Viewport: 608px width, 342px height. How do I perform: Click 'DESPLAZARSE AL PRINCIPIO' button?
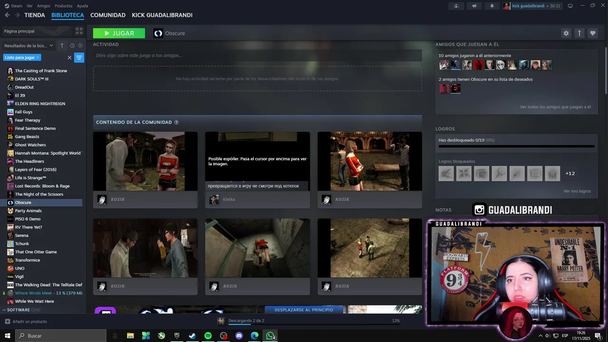click(304, 310)
